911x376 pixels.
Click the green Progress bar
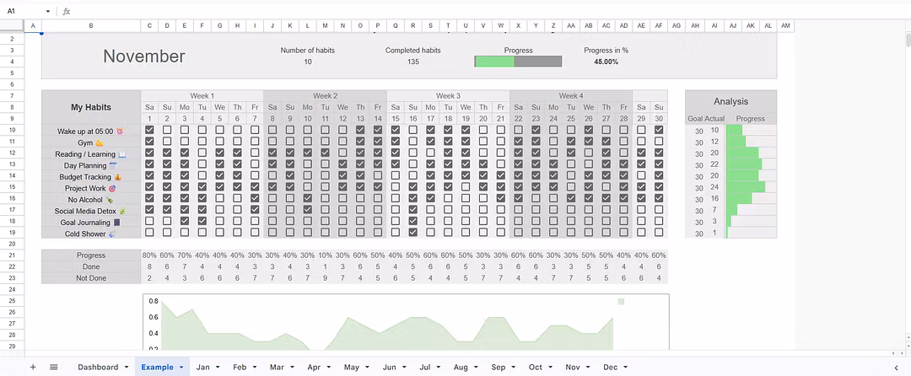[x=494, y=62]
